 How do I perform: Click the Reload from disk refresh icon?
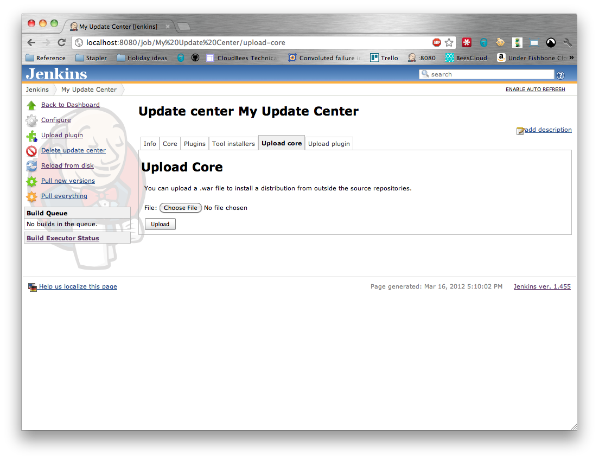(x=31, y=166)
